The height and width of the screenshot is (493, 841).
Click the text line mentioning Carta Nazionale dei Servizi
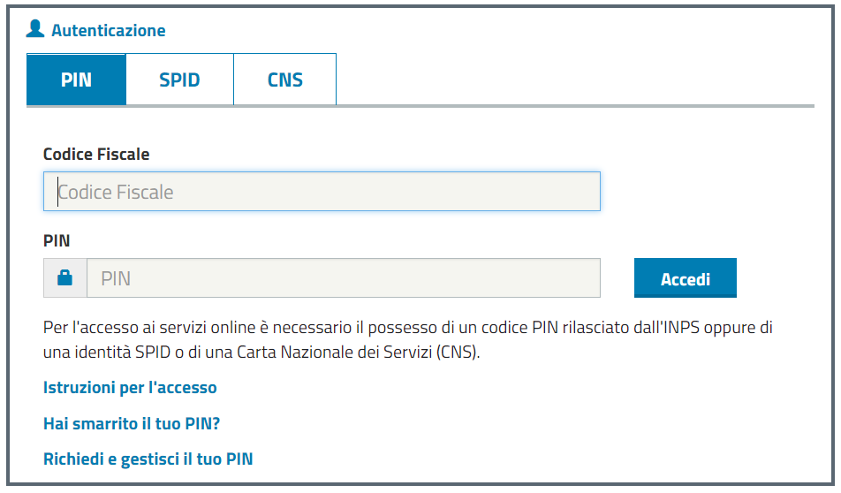point(261,353)
